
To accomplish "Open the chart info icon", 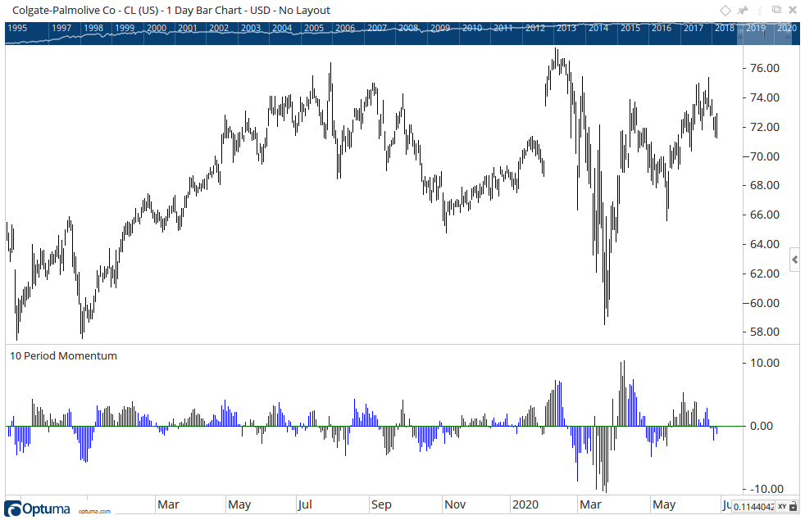I will click(x=760, y=11).
